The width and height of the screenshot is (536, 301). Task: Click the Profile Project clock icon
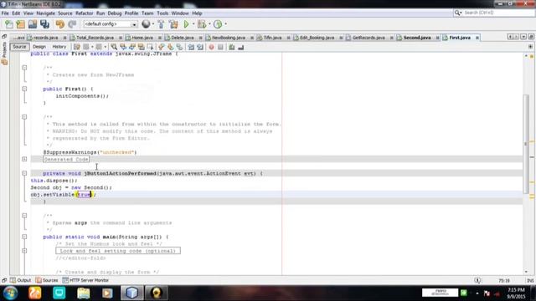coord(218,24)
